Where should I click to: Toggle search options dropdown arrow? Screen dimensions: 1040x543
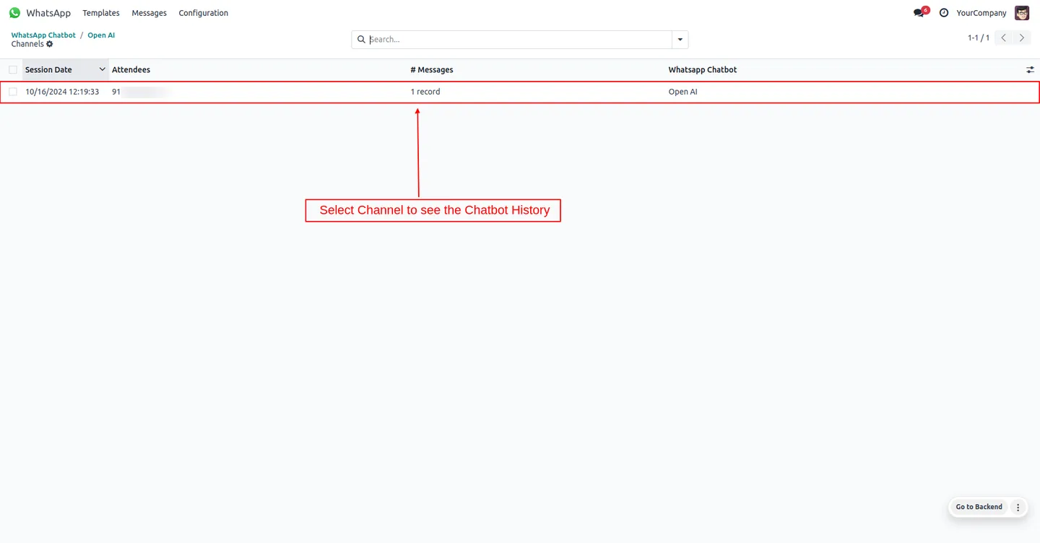(x=680, y=40)
